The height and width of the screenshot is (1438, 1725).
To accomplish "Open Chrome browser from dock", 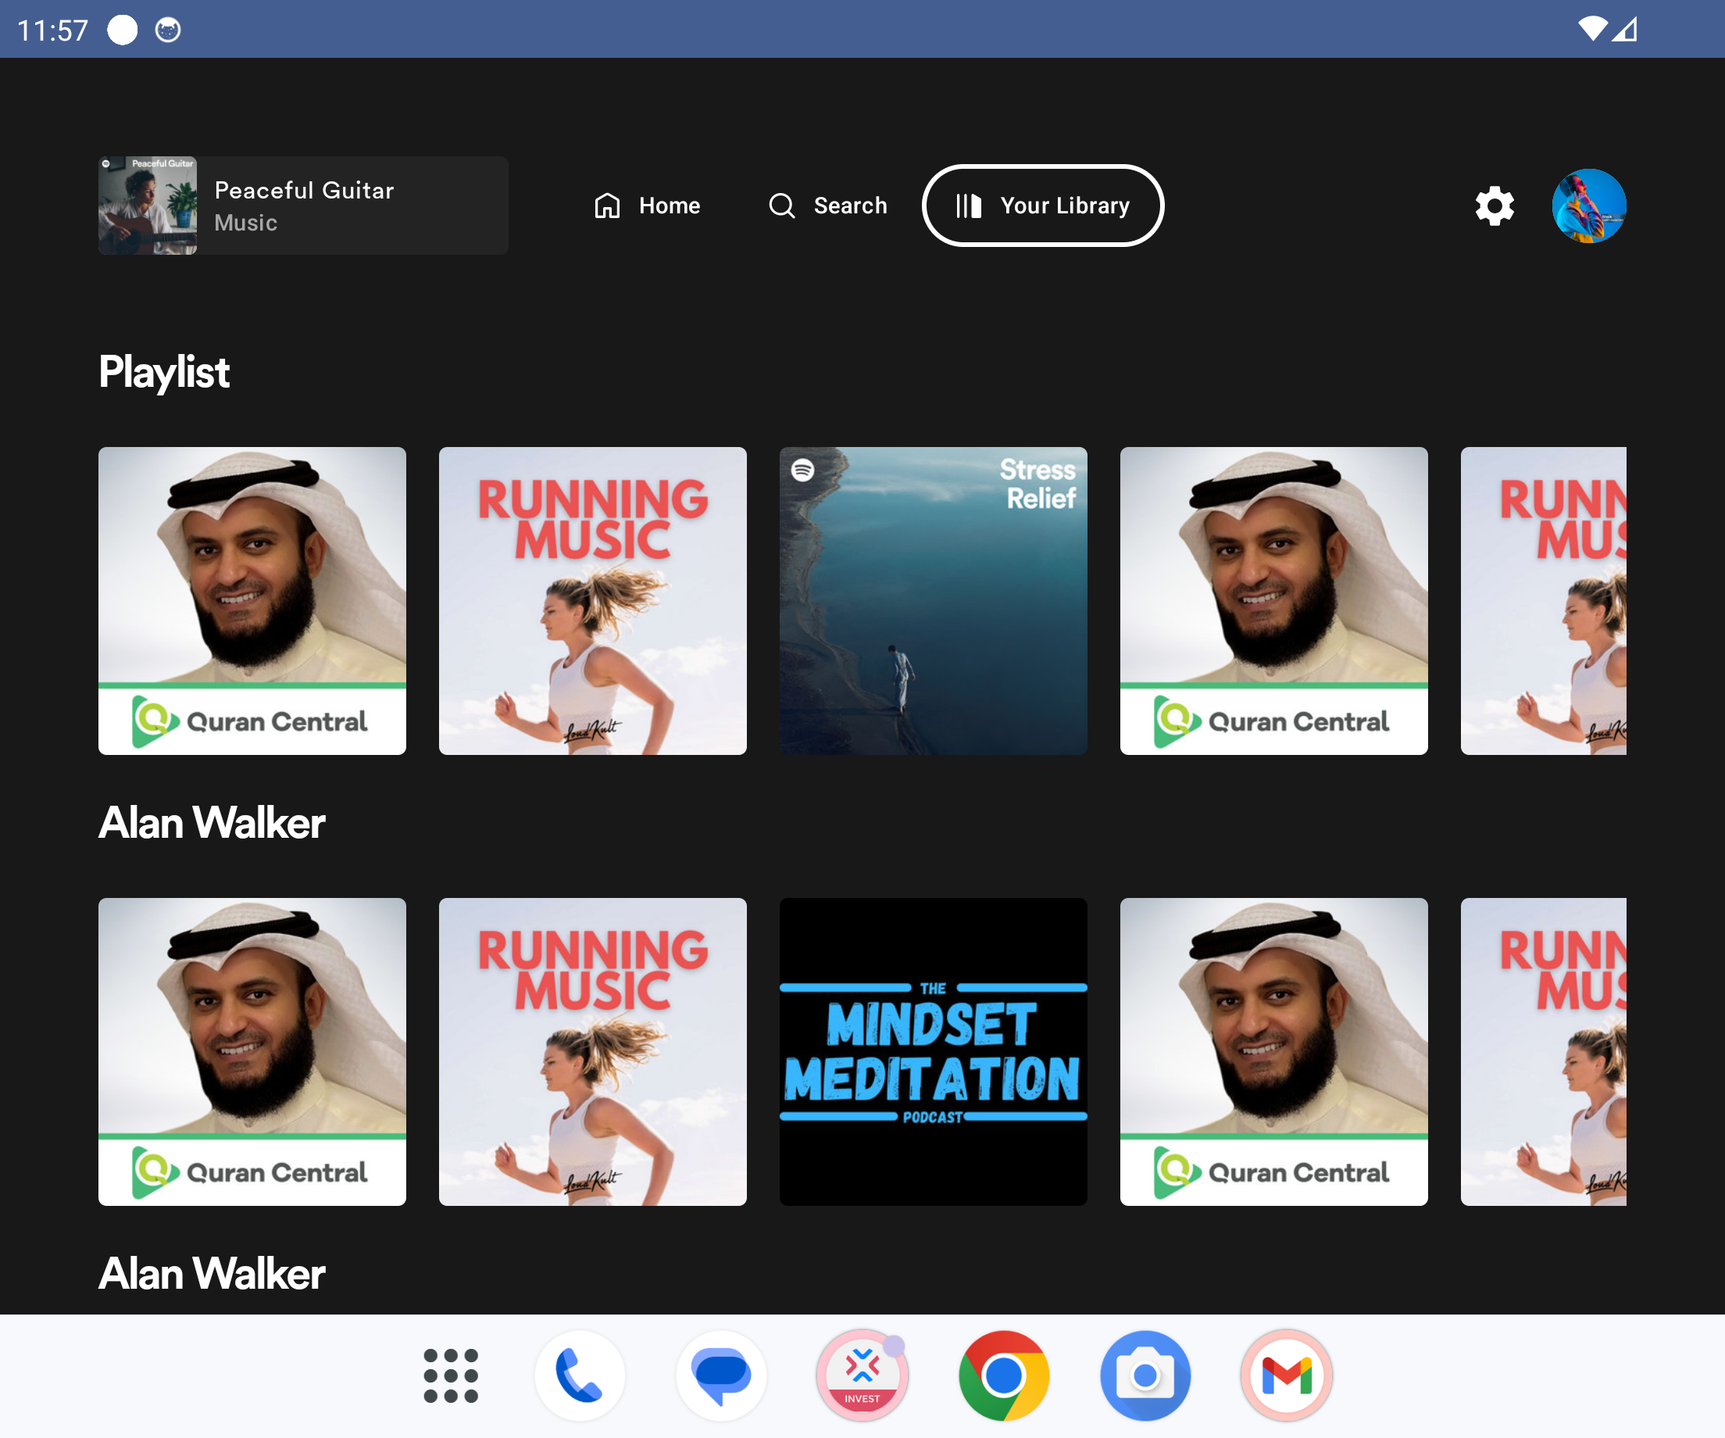I will tap(1003, 1375).
